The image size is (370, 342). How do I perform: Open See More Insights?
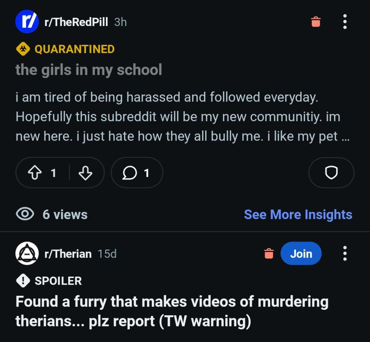(x=298, y=214)
